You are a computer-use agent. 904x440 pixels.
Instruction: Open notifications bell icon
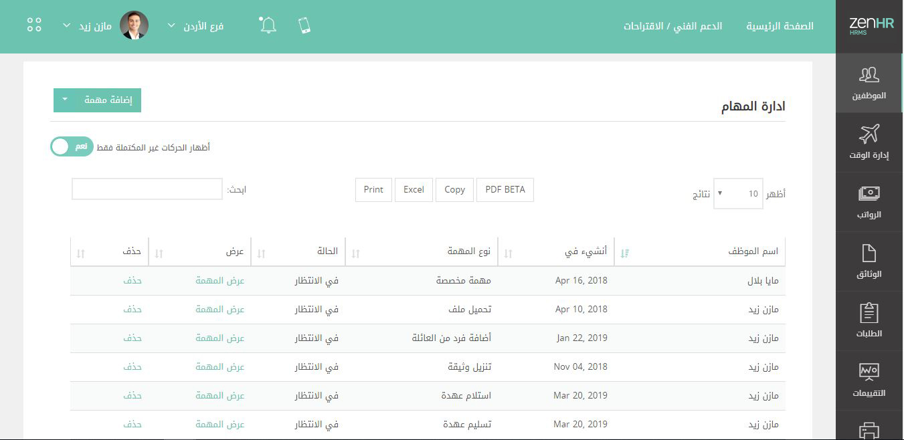click(x=268, y=25)
